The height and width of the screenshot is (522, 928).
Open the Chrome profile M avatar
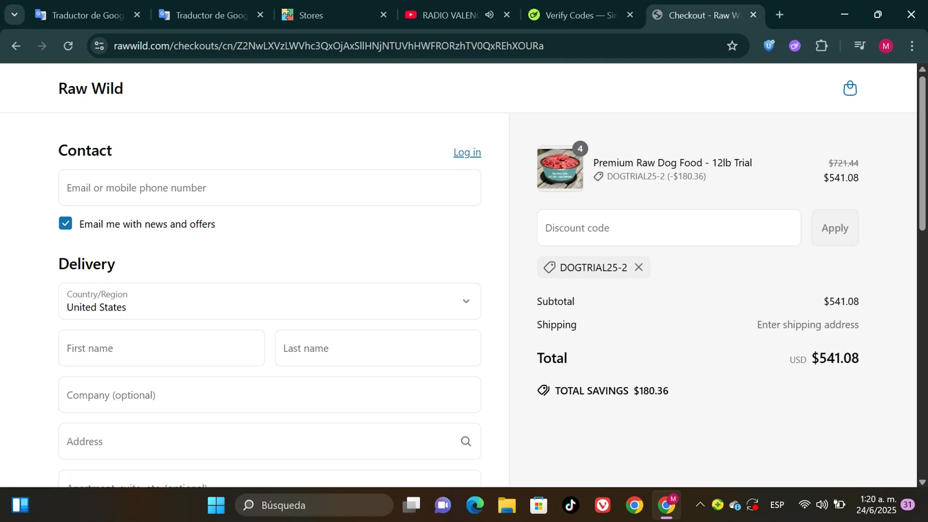[886, 46]
